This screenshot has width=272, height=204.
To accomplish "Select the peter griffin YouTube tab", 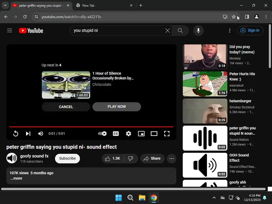I will click(x=40, y=6).
